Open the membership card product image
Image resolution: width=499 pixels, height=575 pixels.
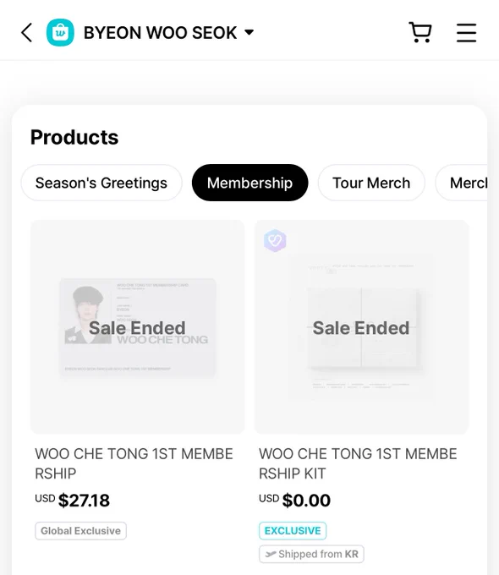click(138, 327)
